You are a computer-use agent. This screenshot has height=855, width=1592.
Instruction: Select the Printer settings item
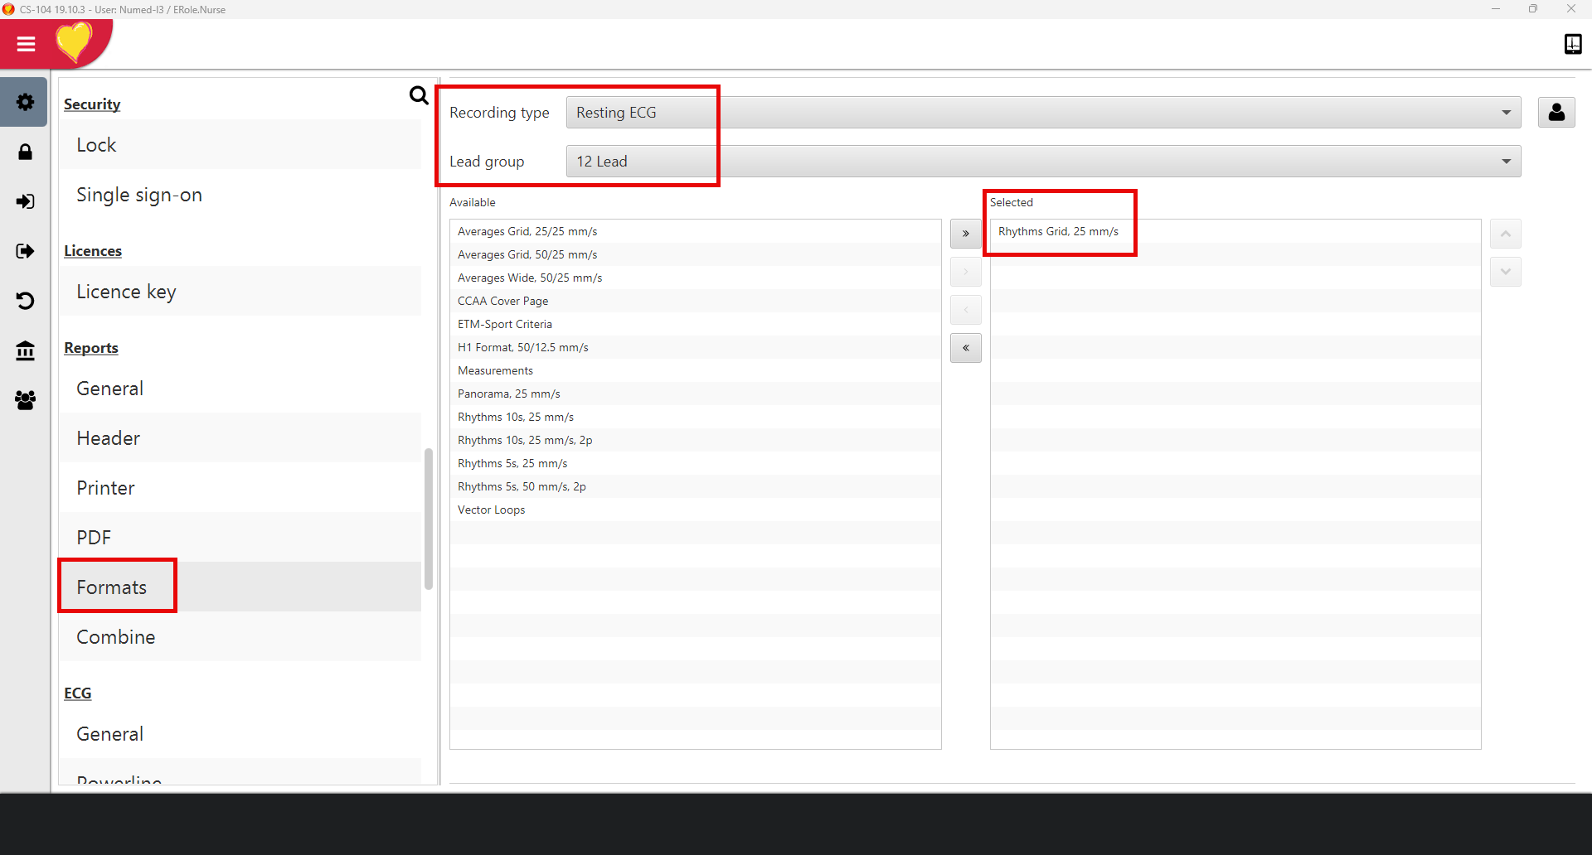105,488
